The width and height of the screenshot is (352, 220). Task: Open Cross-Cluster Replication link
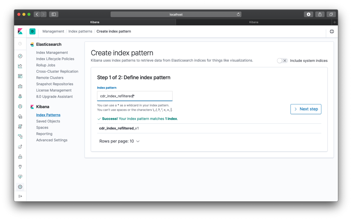point(57,71)
